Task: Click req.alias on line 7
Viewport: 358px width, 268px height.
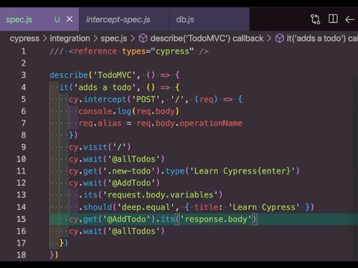Action: coord(100,123)
